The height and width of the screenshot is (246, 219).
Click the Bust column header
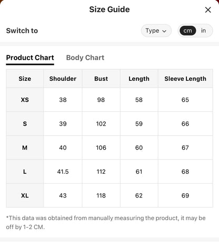[x=101, y=79]
